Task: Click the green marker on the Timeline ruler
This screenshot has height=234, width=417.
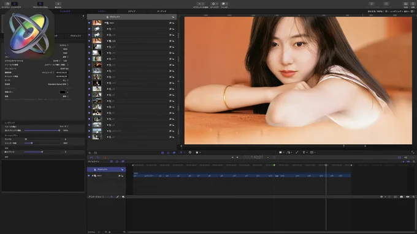Action: pos(274,165)
